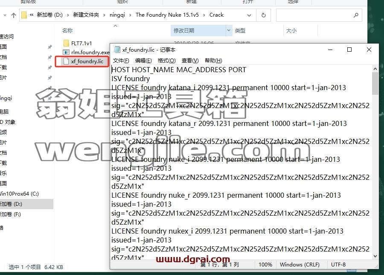384x275 pixels.
Task: Click the 'LICENSE foundry katana_r' line
Action: (x=229, y=123)
